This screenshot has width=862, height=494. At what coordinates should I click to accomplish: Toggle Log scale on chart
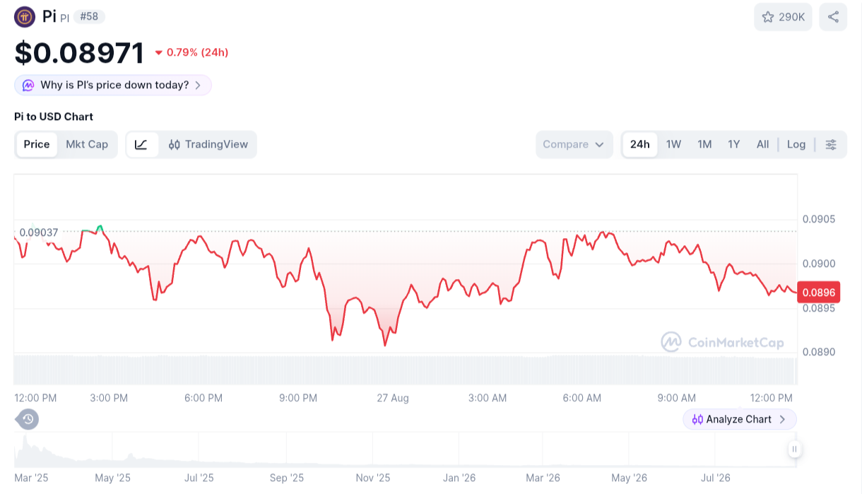coord(796,144)
